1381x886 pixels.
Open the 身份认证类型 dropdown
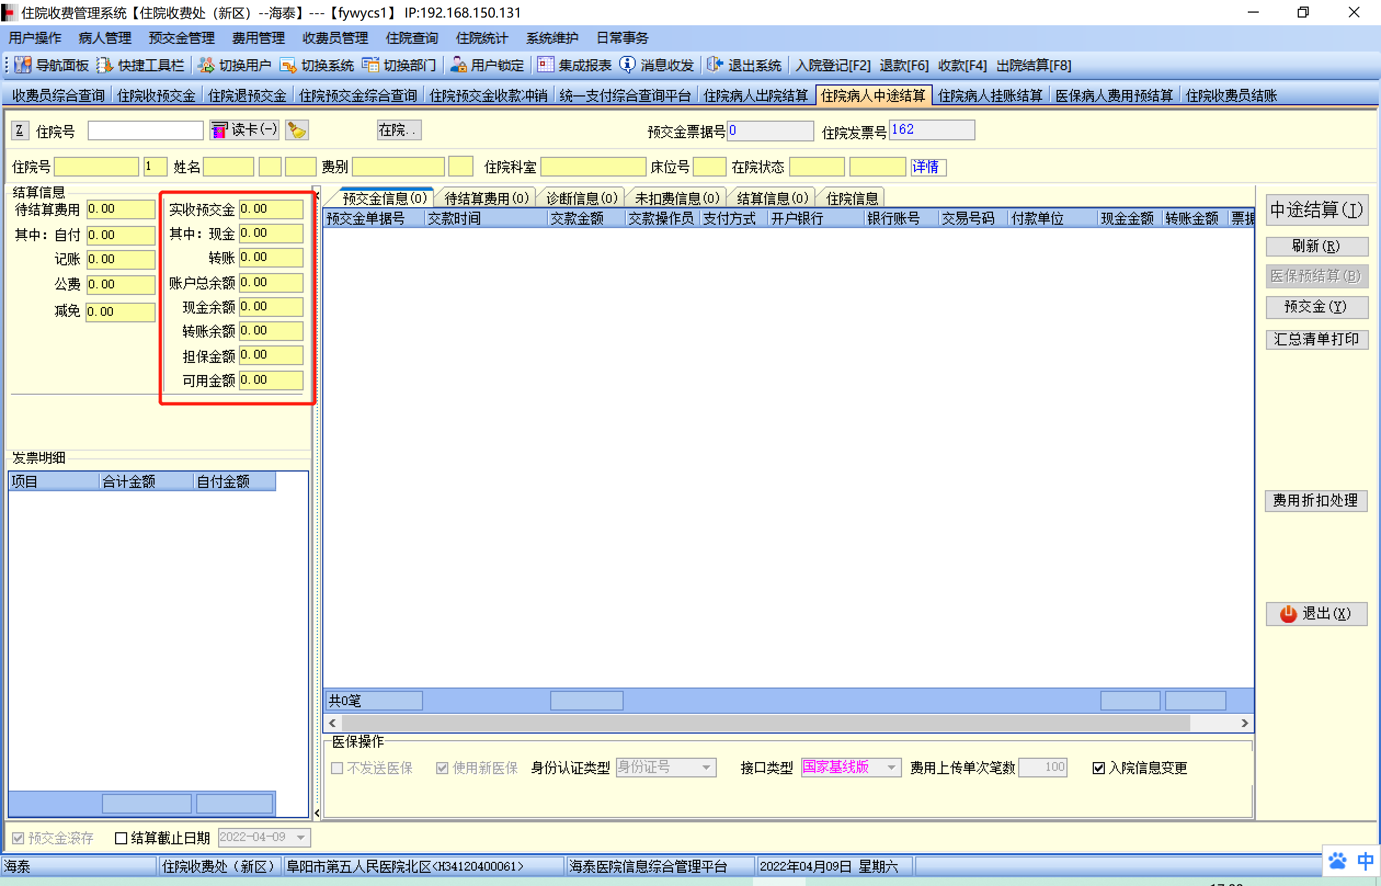[706, 768]
